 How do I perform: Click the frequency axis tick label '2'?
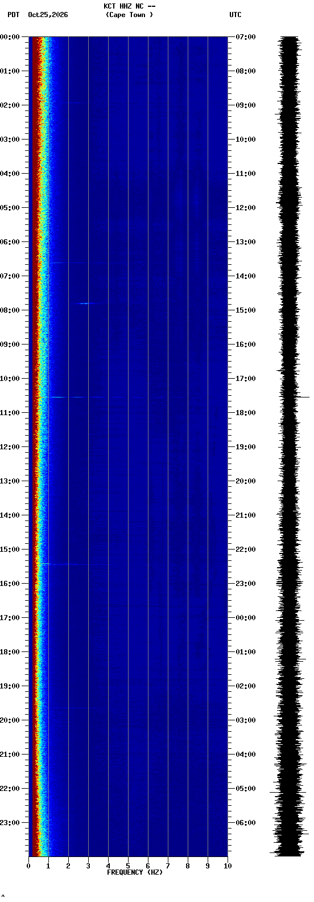click(68, 866)
